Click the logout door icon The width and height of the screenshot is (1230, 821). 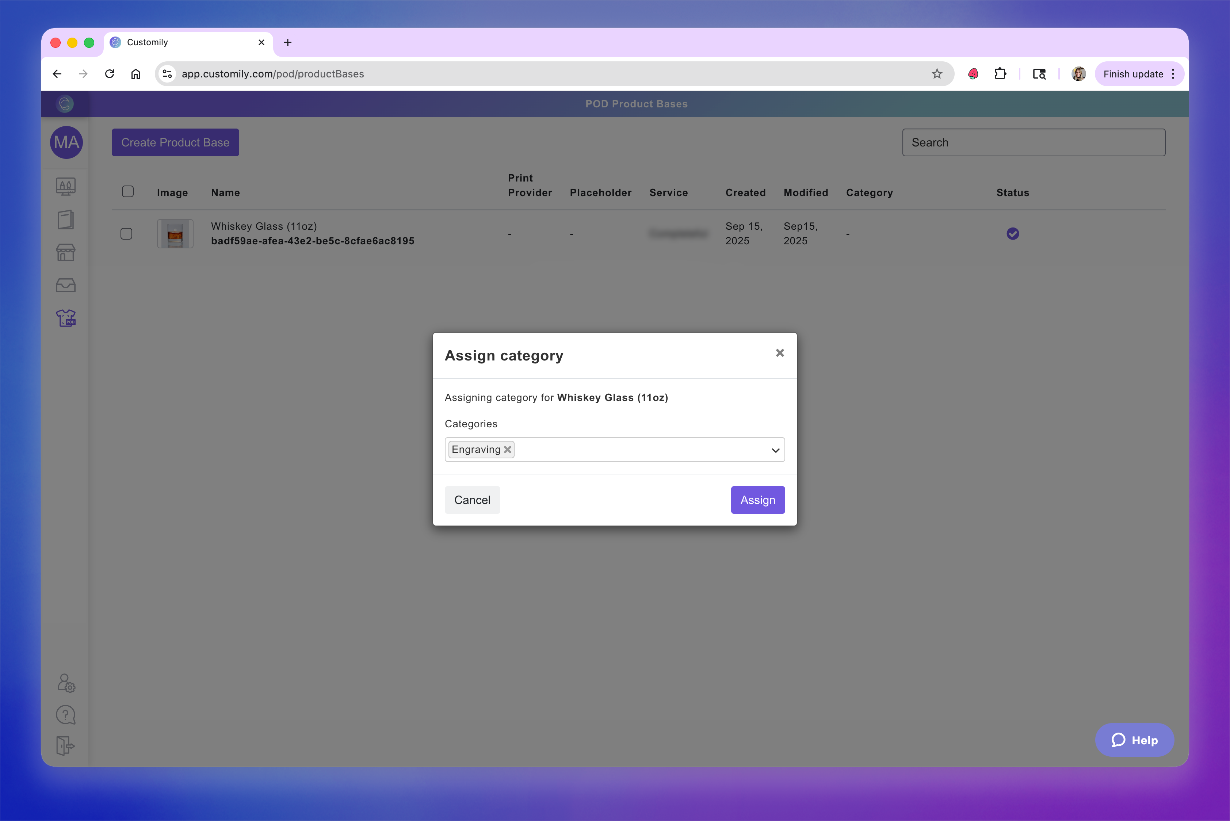point(65,746)
